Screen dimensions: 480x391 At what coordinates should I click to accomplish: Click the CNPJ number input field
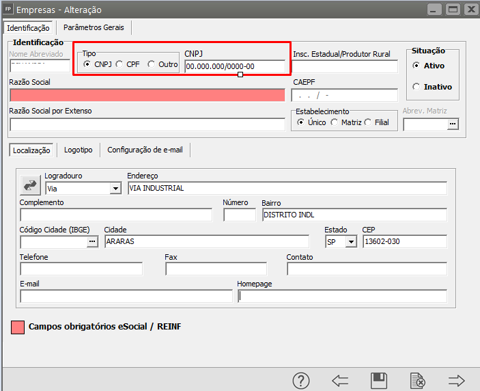click(x=234, y=66)
